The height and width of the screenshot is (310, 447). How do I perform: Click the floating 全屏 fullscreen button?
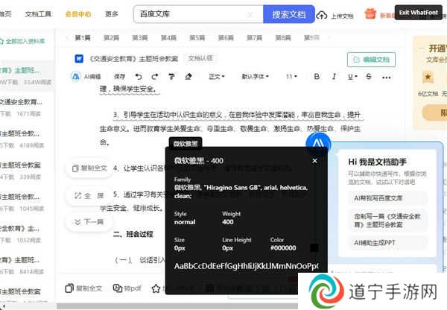tap(89, 196)
